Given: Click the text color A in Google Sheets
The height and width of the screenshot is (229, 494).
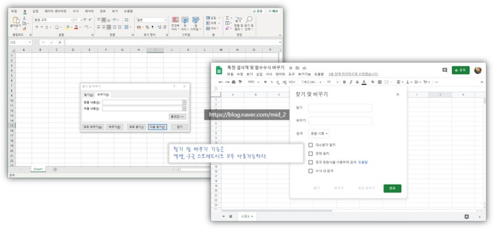Looking at the screenshot, I should (x=364, y=82).
